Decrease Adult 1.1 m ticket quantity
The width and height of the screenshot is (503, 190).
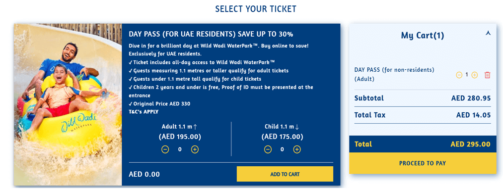click(165, 149)
